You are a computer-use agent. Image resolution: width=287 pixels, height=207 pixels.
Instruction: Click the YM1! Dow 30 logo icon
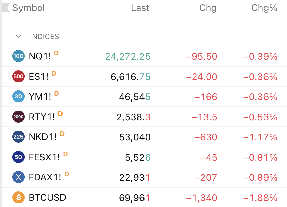(18, 97)
